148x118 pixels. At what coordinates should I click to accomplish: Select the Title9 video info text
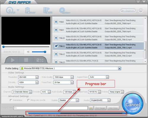click(84, 28)
